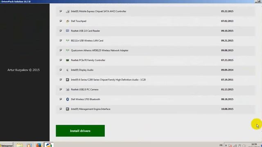The width and height of the screenshot is (262, 147).
Task: Click Realtek PCIe FE Family Controller text
Action: 88,60
